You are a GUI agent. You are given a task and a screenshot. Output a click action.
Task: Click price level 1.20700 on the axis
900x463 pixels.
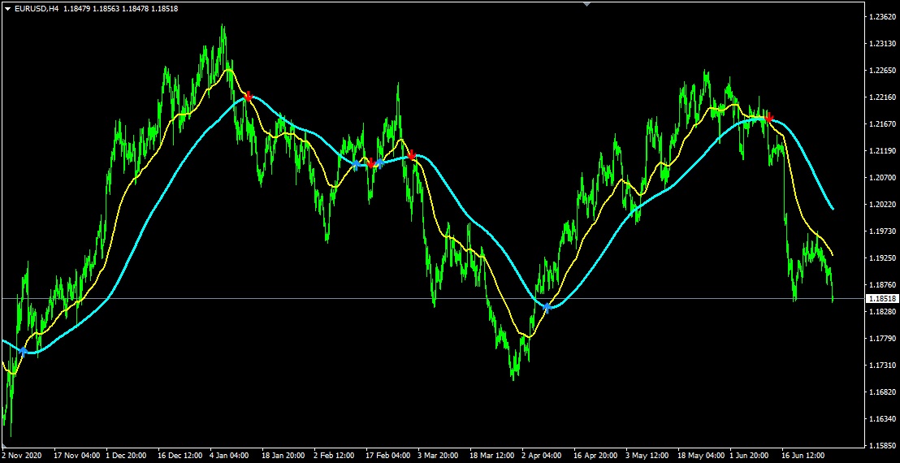[884, 177]
